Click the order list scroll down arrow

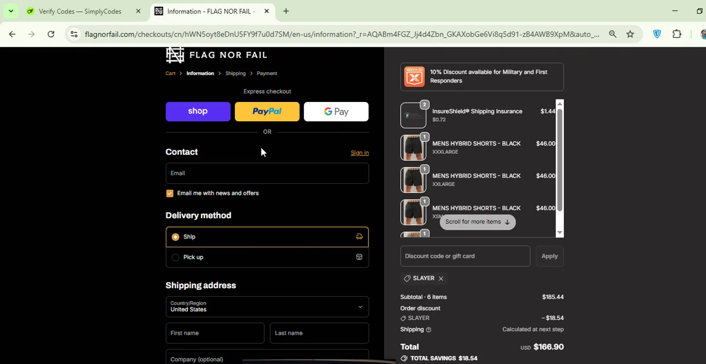click(560, 233)
